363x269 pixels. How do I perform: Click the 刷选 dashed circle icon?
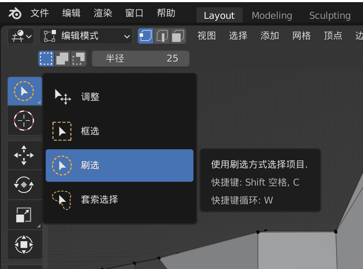[x=62, y=166]
